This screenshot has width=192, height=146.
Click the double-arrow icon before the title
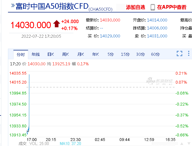[13, 5]
